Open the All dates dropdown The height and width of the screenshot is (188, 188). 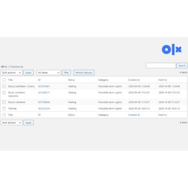[x=49, y=73]
